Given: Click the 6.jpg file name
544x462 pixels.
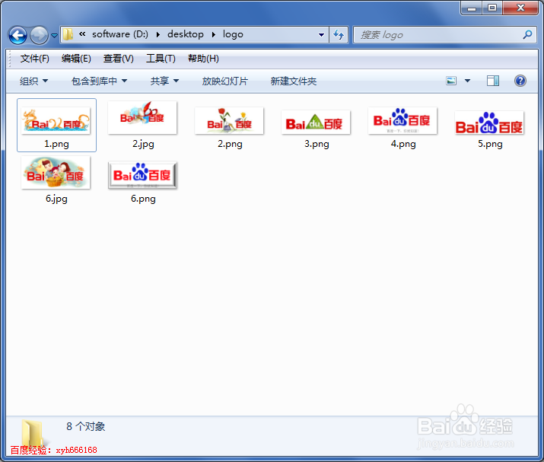Looking at the screenshot, I should pos(56,199).
